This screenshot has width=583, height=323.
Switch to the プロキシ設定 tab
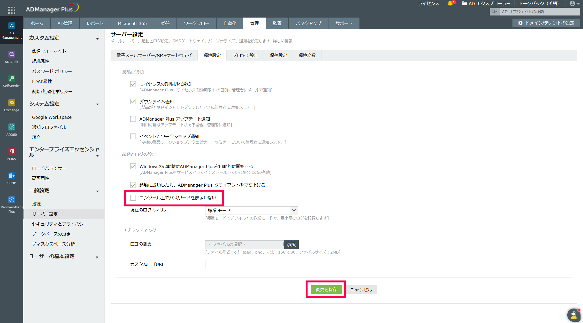(245, 56)
